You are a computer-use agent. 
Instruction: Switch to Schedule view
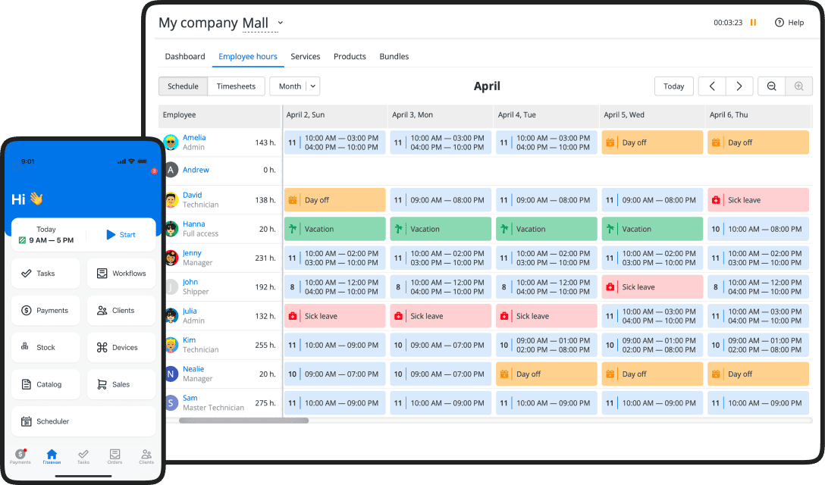point(183,86)
